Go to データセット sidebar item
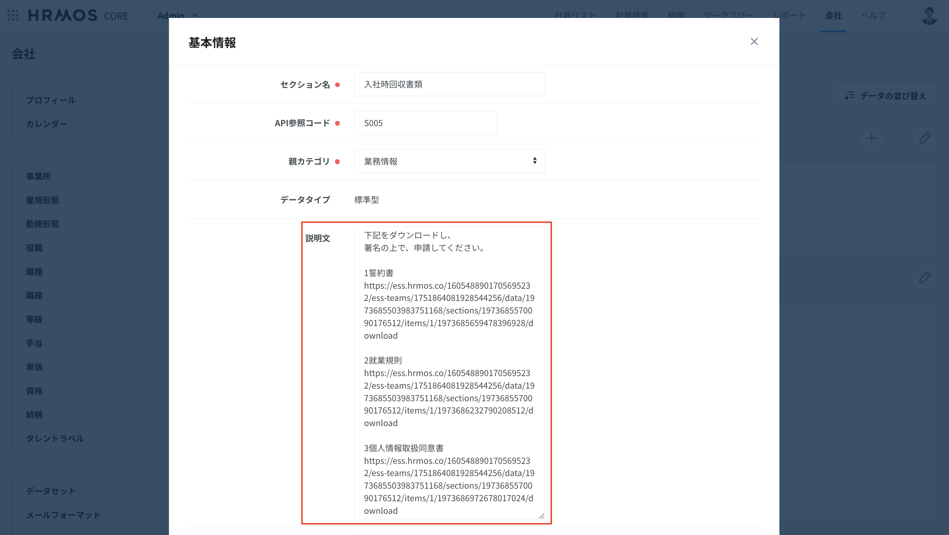This screenshot has height=535, width=949. pos(50,491)
